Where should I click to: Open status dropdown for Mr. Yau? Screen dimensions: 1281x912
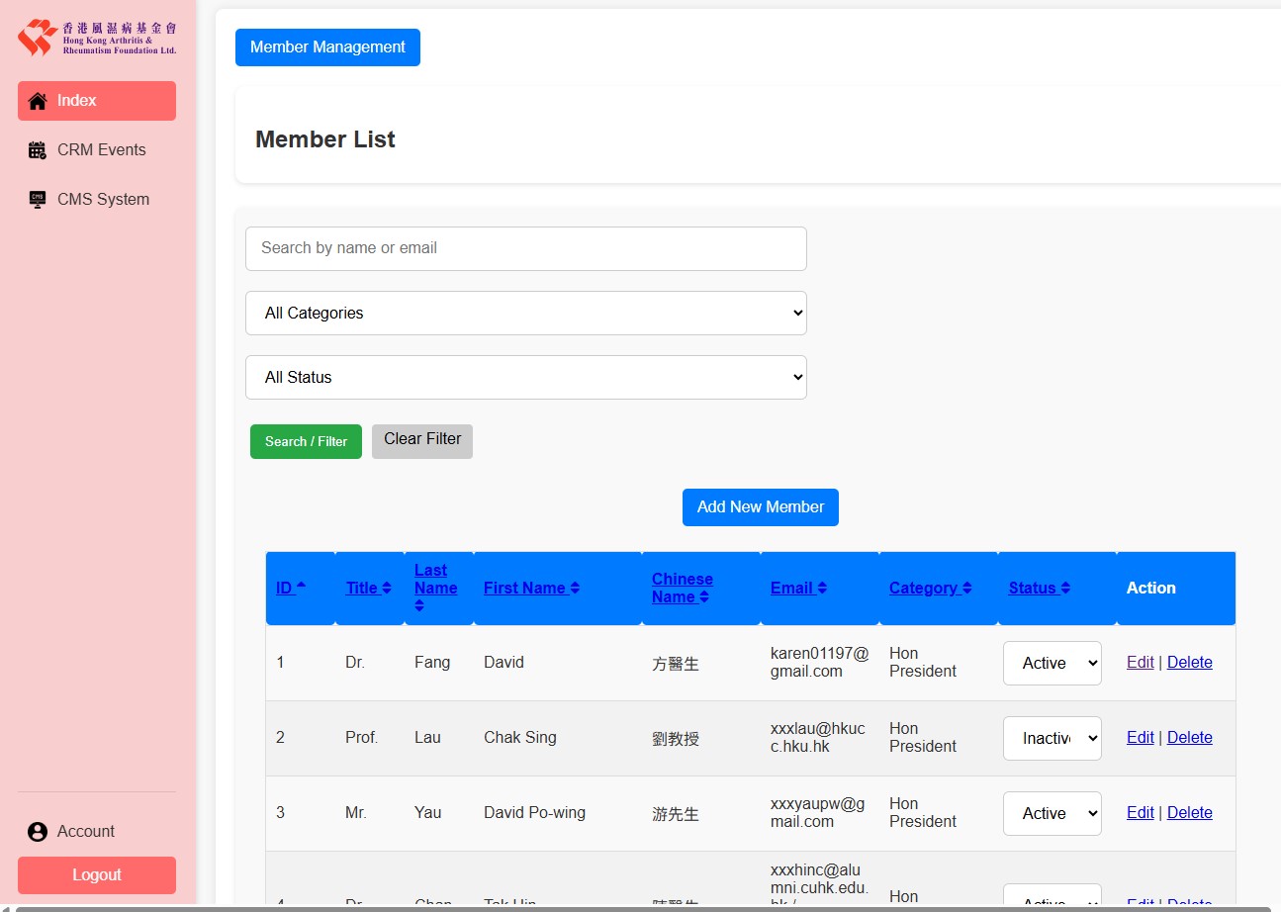click(x=1052, y=813)
